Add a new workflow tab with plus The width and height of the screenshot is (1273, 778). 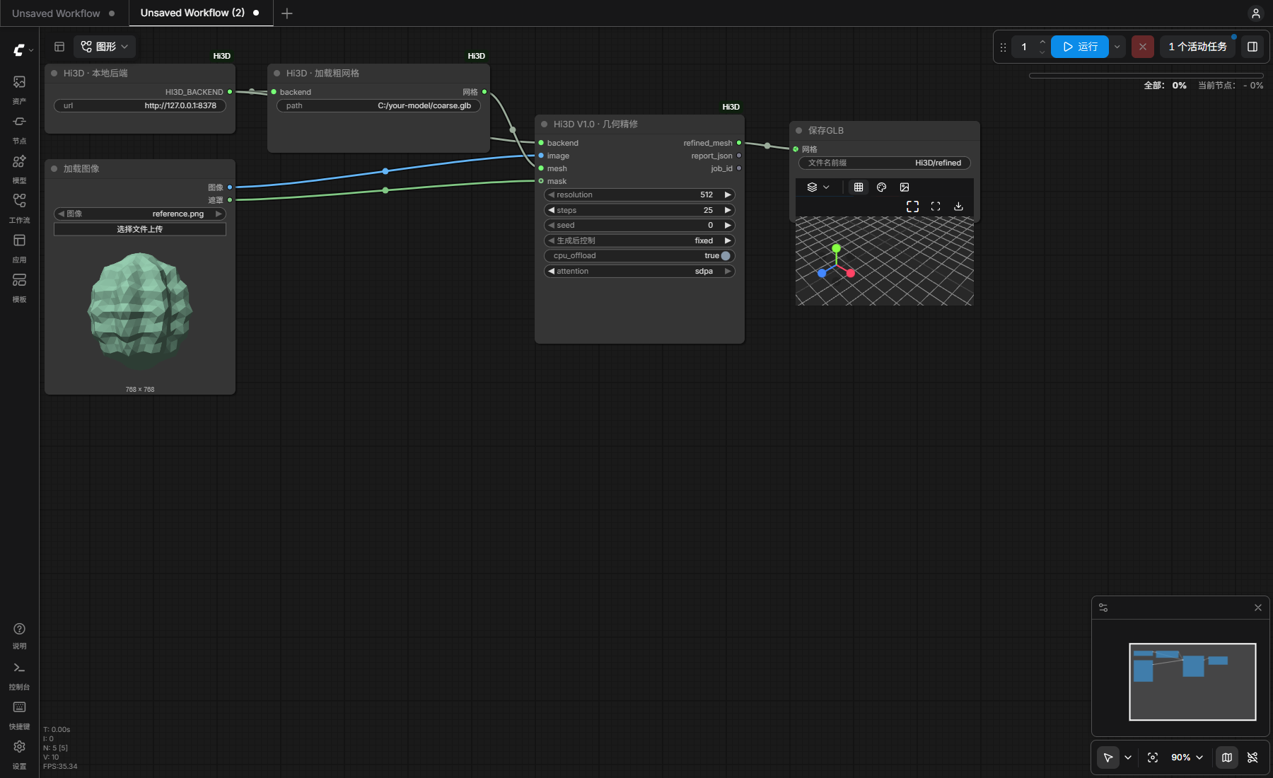pyautogui.click(x=287, y=13)
